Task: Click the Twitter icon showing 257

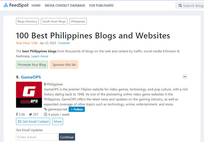Action: (31, 114)
